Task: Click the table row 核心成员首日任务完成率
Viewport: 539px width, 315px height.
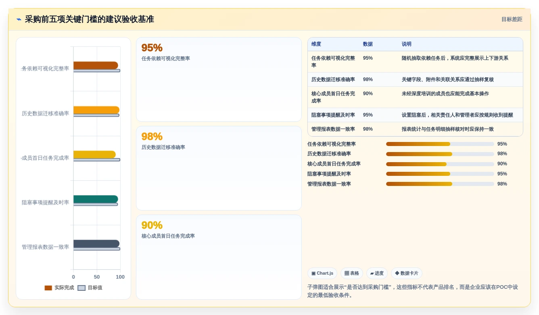Action: [x=415, y=97]
